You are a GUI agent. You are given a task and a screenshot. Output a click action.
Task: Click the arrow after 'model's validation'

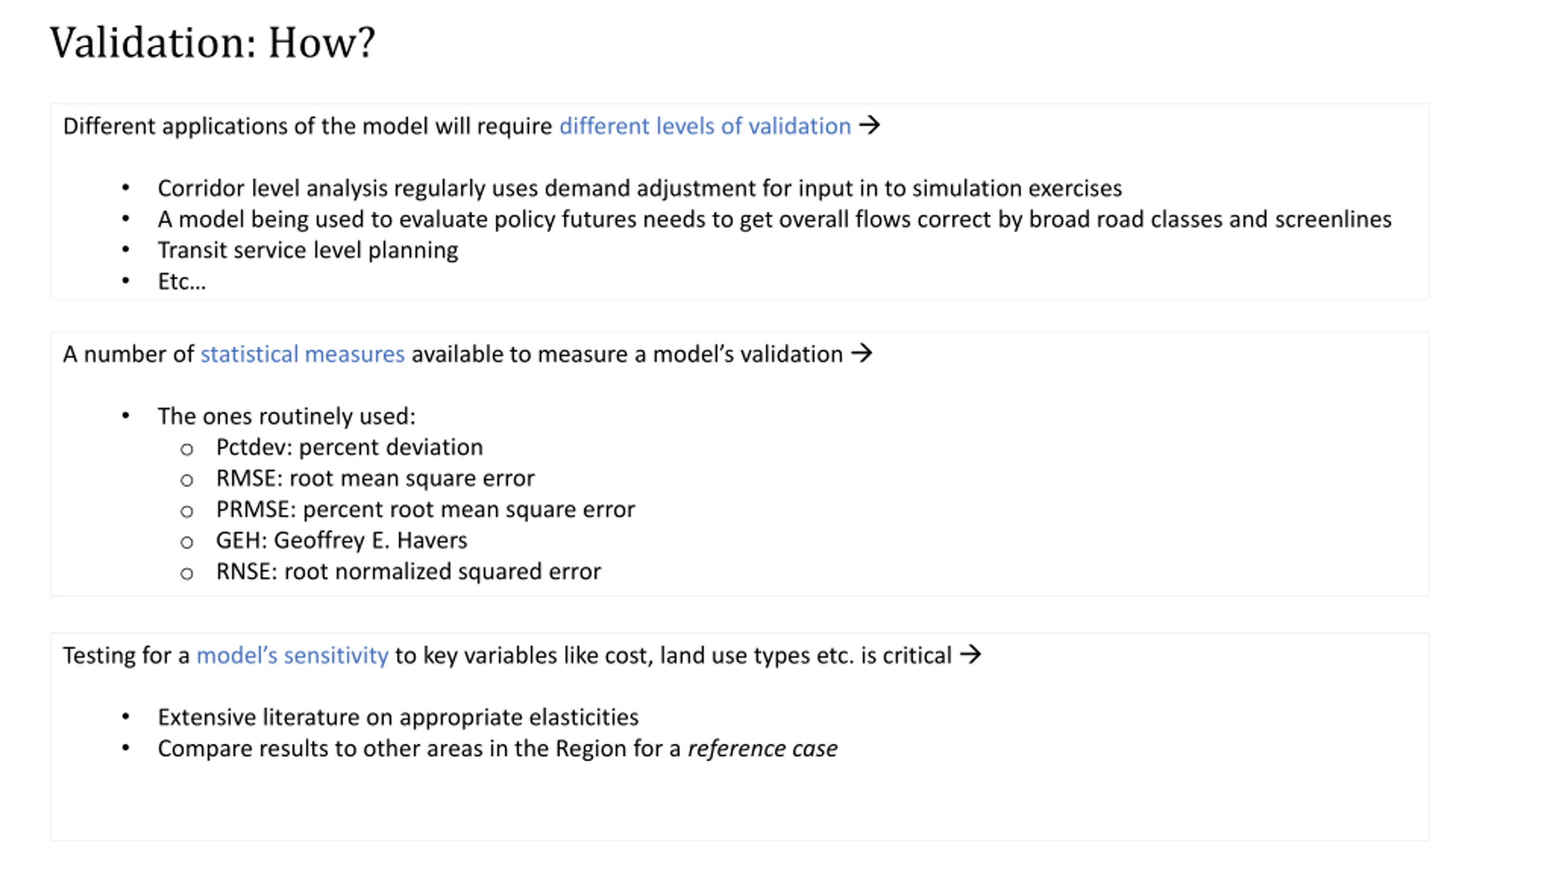tap(861, 353)
